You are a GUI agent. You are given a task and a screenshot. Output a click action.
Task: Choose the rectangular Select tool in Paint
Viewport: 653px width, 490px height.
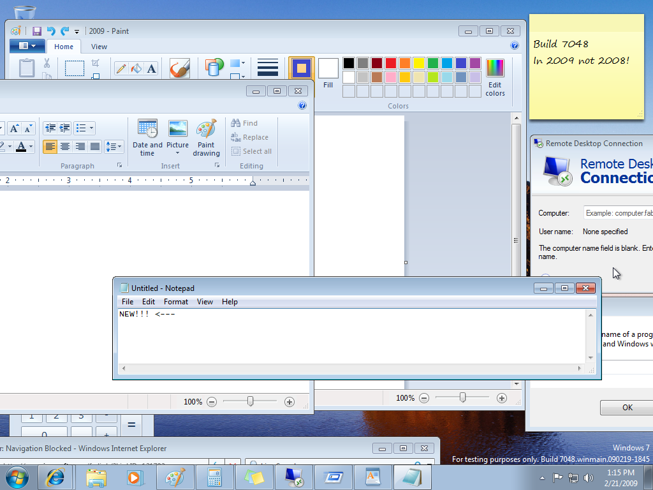coord(75,68)
